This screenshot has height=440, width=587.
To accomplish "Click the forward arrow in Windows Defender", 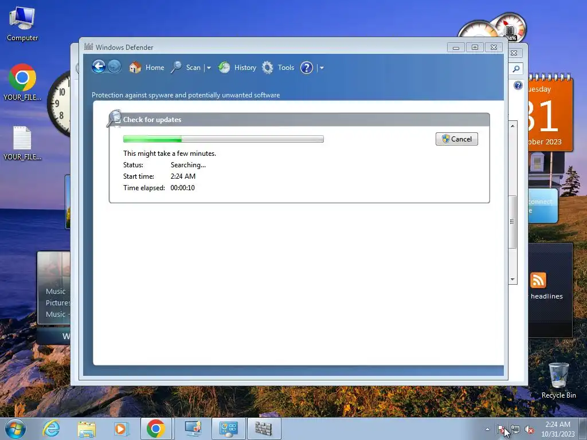I will (114, 67).
